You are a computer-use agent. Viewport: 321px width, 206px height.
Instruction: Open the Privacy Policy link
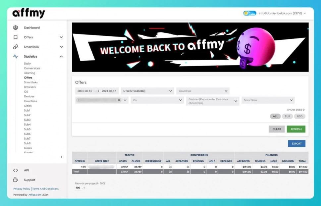click(x=22, y=189)
